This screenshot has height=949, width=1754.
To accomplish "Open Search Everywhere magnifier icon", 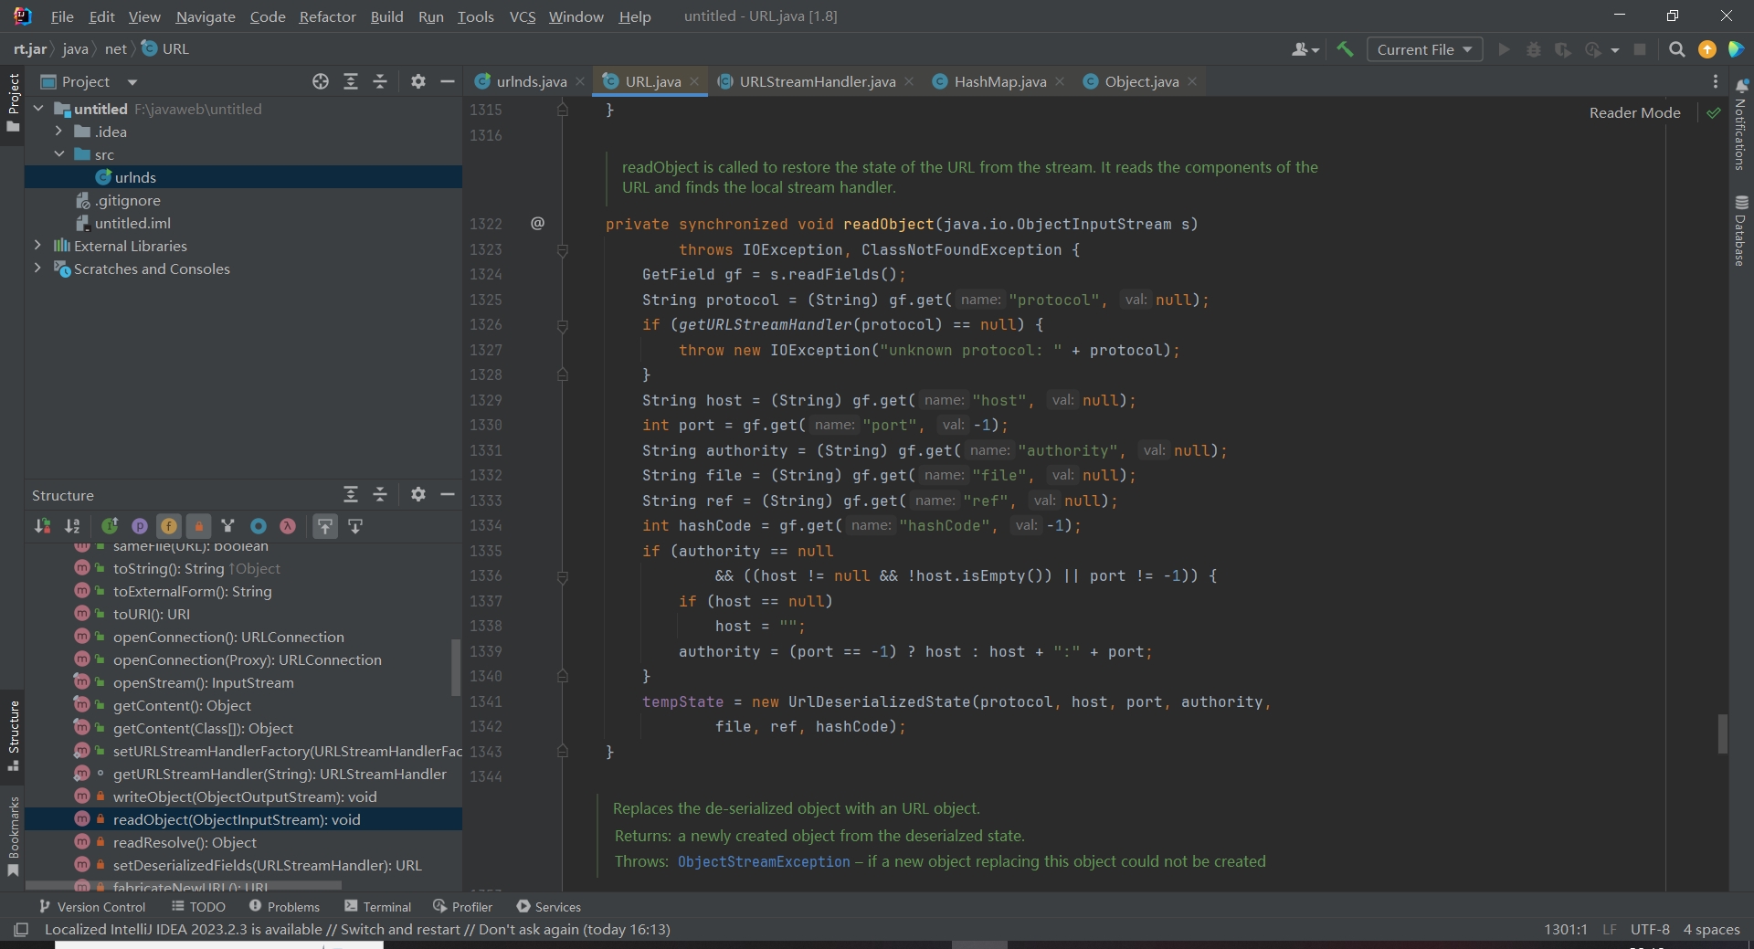I will click(1676, 49).
